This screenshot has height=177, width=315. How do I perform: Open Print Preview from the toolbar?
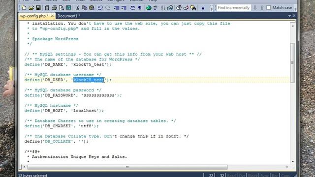pyautogui.click(x=61, y=8)
